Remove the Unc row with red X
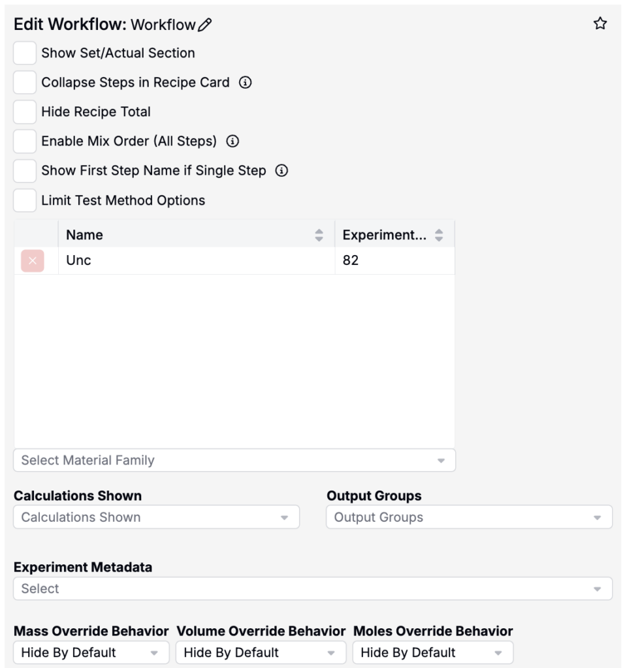The image size is (627, 668). pyautogui.click(x=33, y=261)
